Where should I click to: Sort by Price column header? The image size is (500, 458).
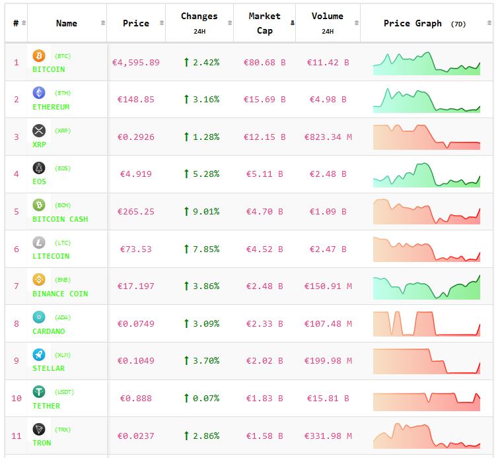136,23
